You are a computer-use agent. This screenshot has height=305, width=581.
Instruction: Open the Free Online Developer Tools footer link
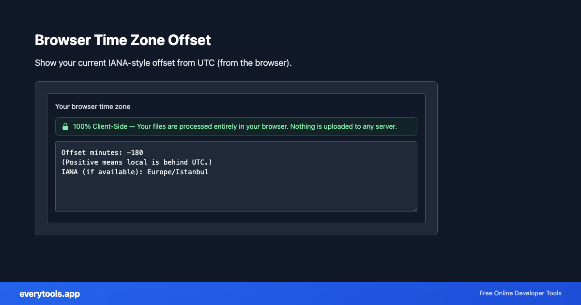coord(520,293)
